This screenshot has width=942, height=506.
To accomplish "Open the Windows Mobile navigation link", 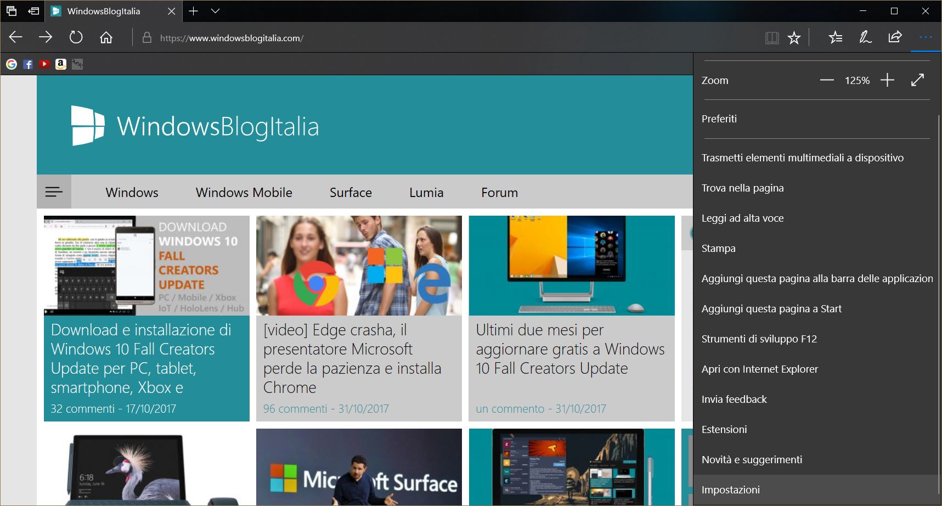I will tap(244, 193).
